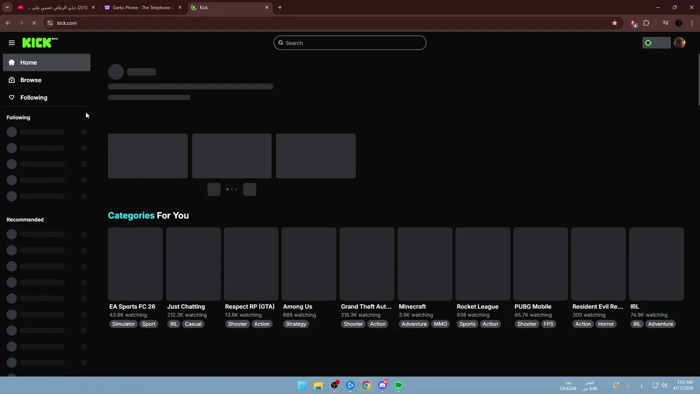
Task: Open a new browser tab
Action: click(280, 8)
